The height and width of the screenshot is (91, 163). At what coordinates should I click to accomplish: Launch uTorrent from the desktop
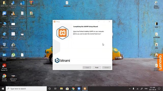[x=13, y=56]
